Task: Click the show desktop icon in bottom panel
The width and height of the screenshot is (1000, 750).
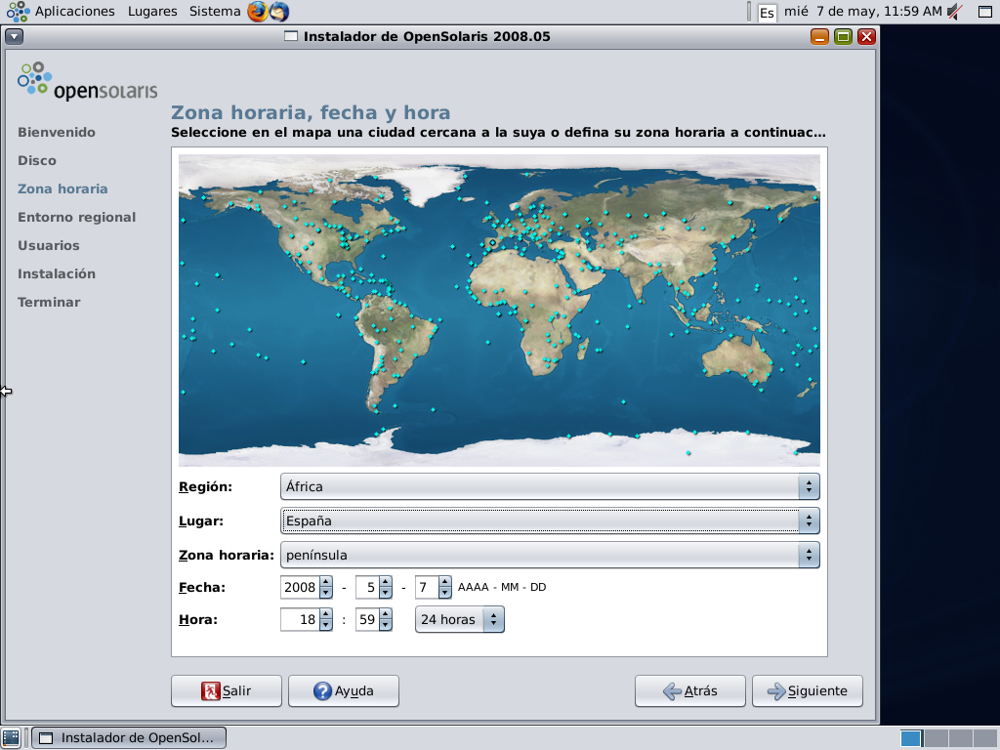Action: point(11,737)
